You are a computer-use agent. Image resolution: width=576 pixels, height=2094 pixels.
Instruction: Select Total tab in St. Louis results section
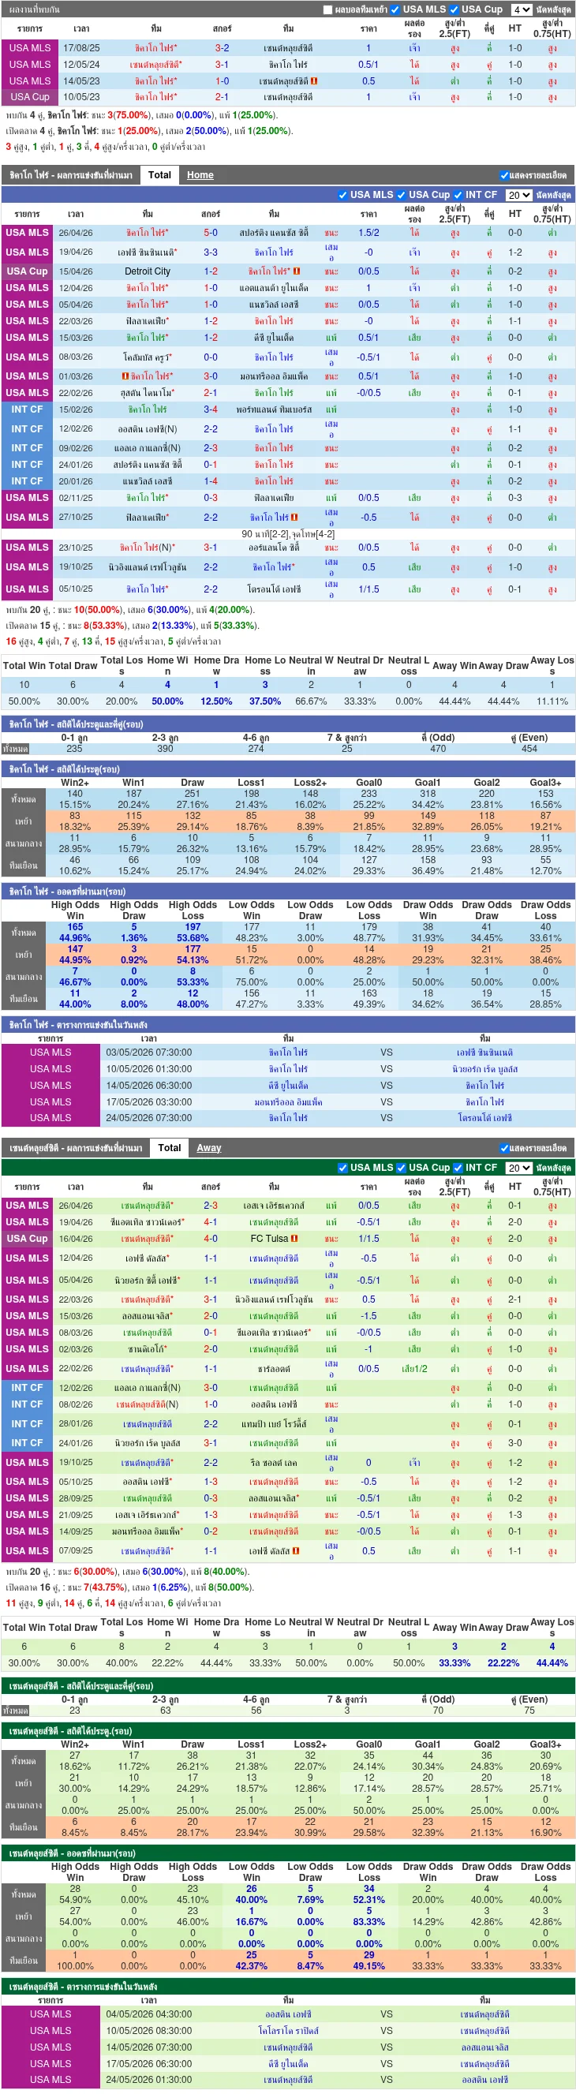click(169, 1148)
